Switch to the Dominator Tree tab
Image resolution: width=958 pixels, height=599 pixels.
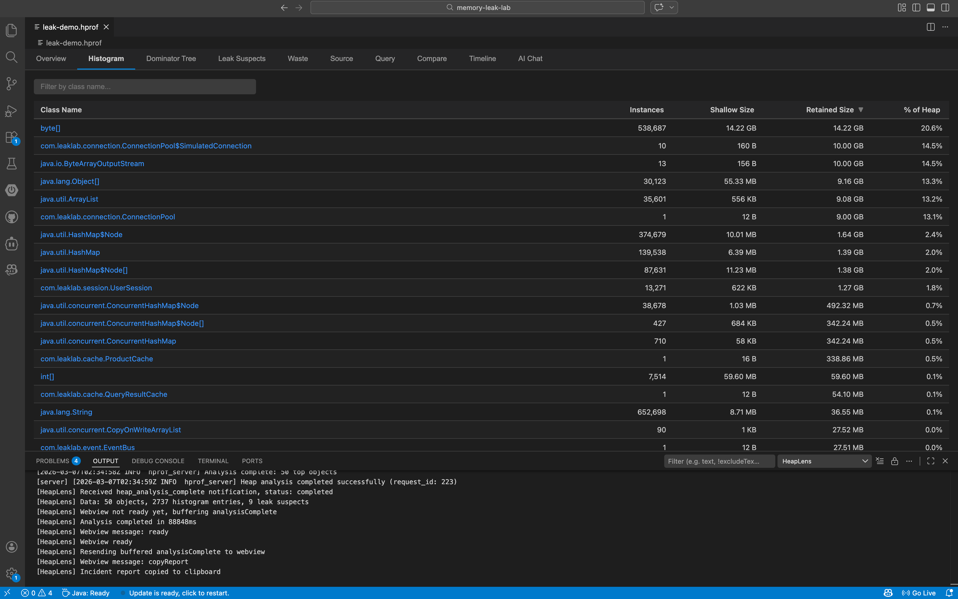[171, 59]
